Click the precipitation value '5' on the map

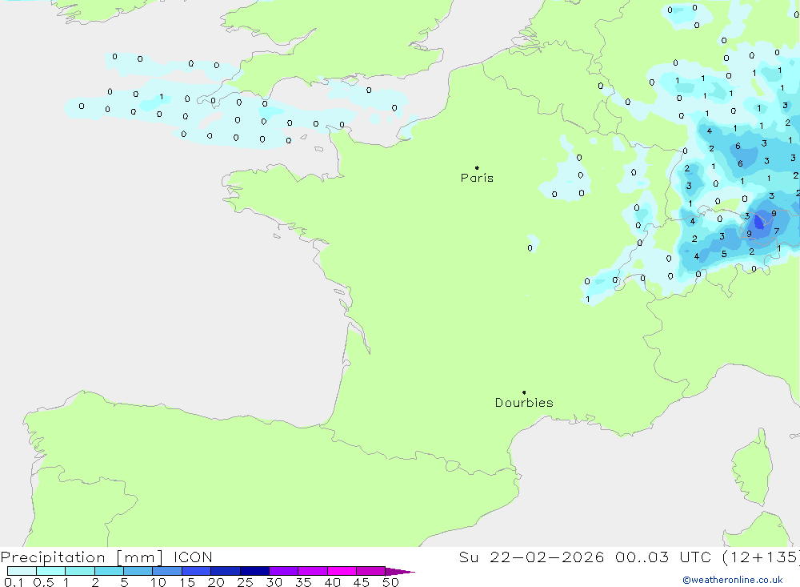pyautogui.click(x=724, y=254)
